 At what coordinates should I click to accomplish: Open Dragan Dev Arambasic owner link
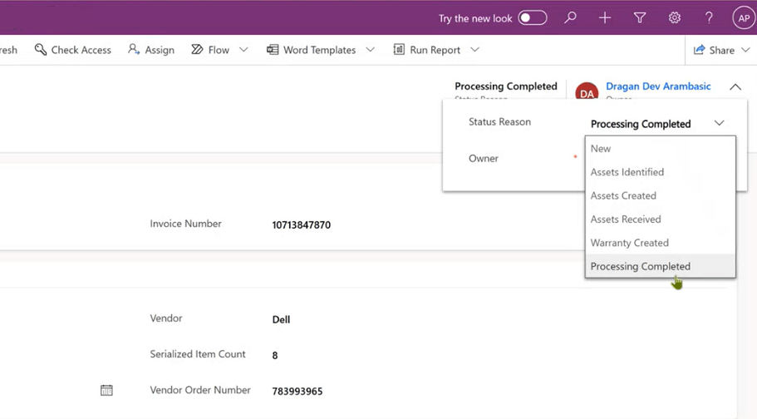click(658, 86)
